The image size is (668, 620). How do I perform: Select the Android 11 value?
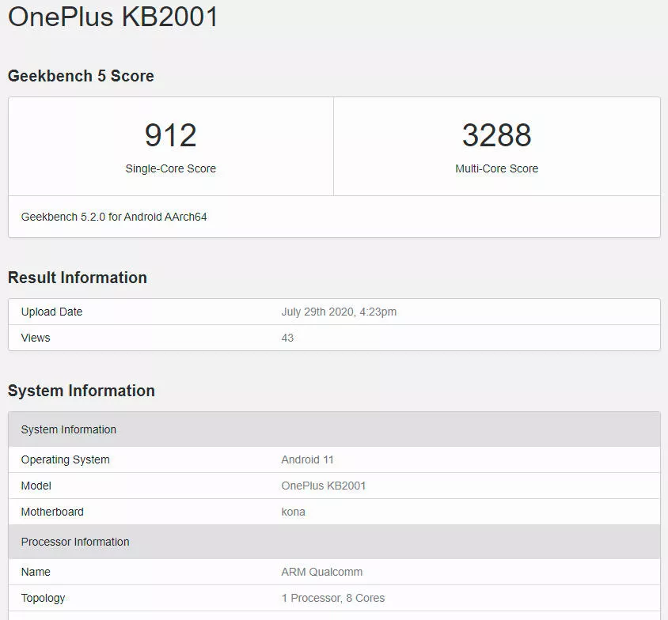coord(307,459)
